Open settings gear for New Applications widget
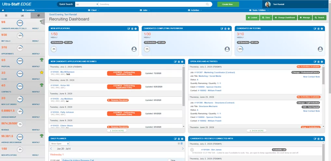Screen dimensions: 331x161 (135, 29)
